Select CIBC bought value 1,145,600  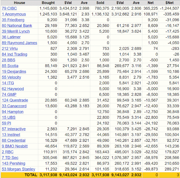(x=48, y=8)
